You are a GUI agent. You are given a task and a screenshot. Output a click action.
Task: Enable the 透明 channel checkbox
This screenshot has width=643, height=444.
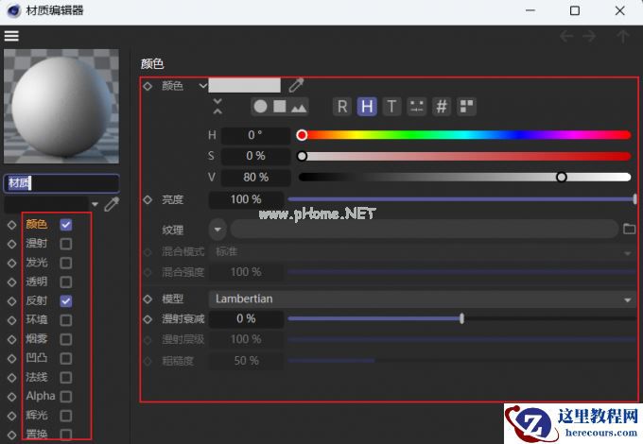pyautogui.click(x=66, y=282)
